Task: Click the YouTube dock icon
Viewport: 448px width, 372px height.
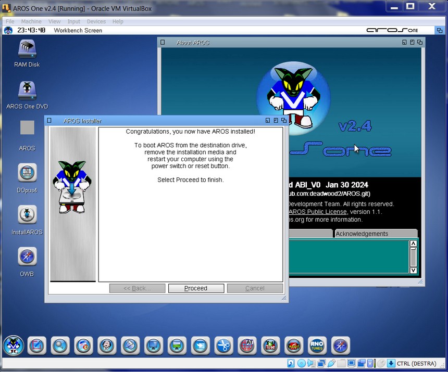Action: (270, 346)
